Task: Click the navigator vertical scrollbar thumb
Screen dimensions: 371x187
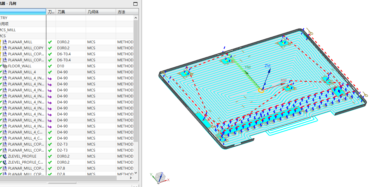Action: coord(136,81)
